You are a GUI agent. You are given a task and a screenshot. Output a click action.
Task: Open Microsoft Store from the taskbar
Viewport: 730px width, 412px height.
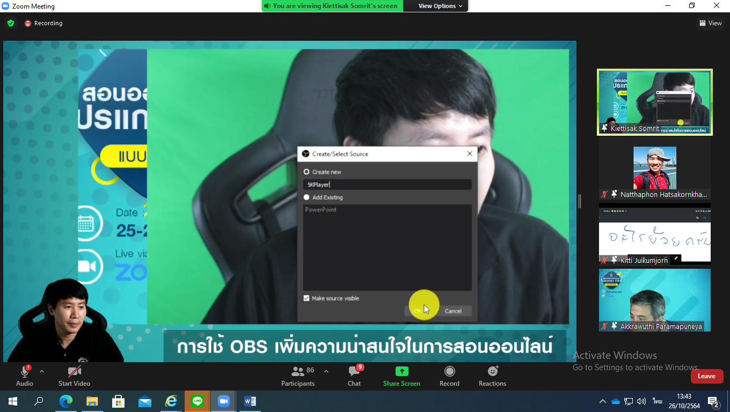tap(118, 401)
